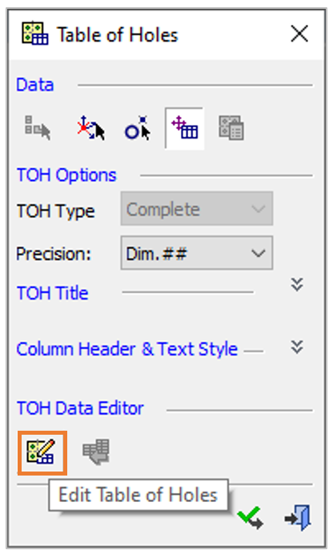Choose the pick circle holes icon with cursor
This screenshot has height=554, width=333.
tap(138, 128)
